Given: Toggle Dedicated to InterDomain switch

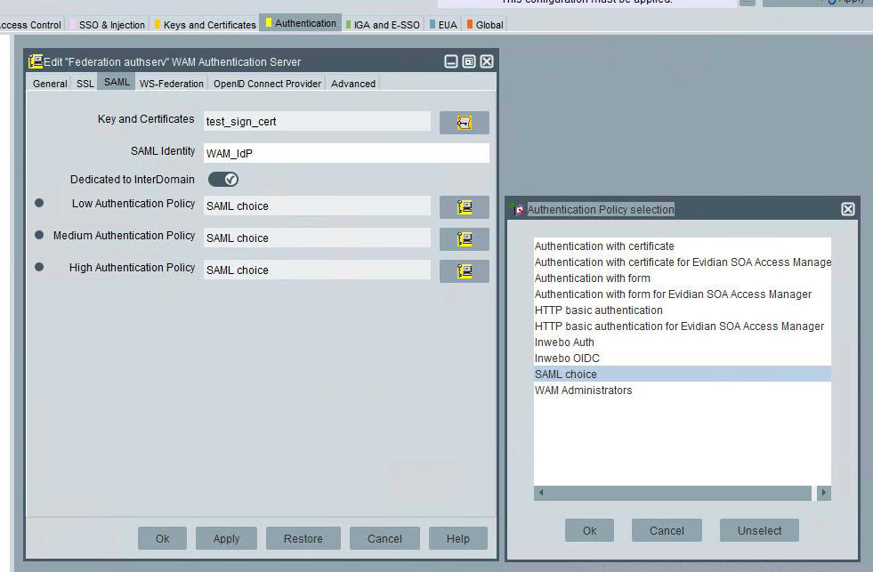Looking at the screenshot, I should pyautogui.click(x=223, y=180).
